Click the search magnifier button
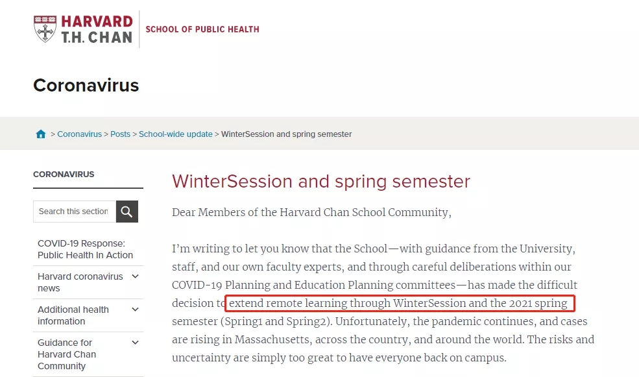Image resolution: width=639 pixels, height=377 pixels. click(127, 212)
